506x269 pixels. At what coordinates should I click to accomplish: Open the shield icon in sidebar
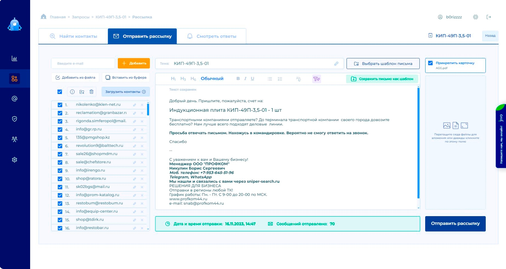click(15, 119)
